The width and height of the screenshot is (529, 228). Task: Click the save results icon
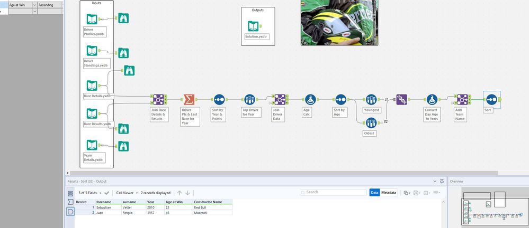[x=417, y=193]
